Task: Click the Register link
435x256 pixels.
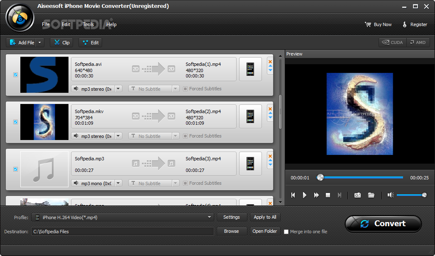Action: click(415, 24)
